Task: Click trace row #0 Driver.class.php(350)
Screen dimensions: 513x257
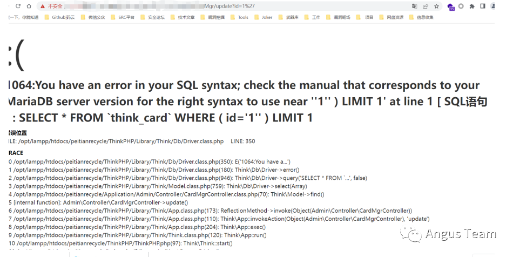Action: (x=150, y=162)
